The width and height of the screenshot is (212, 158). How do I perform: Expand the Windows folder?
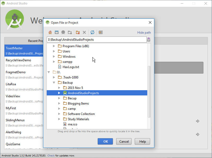[54, 57]
